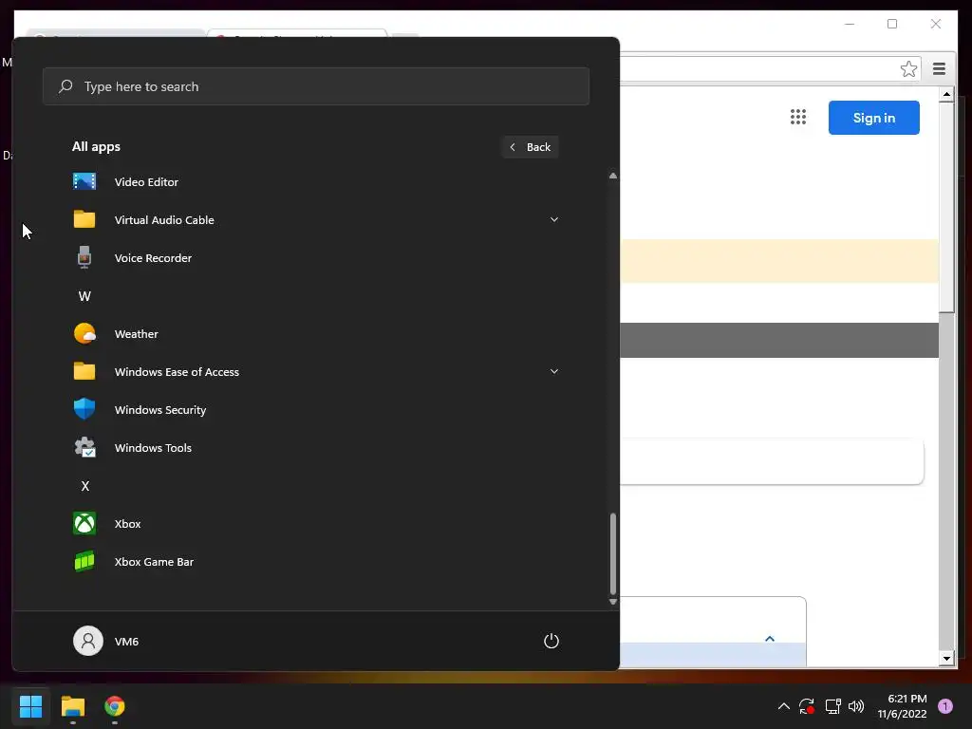This screenshot has height=729, width=972.
Task: Click the search magnifier icon in Start
Action: tap(65, 86)
